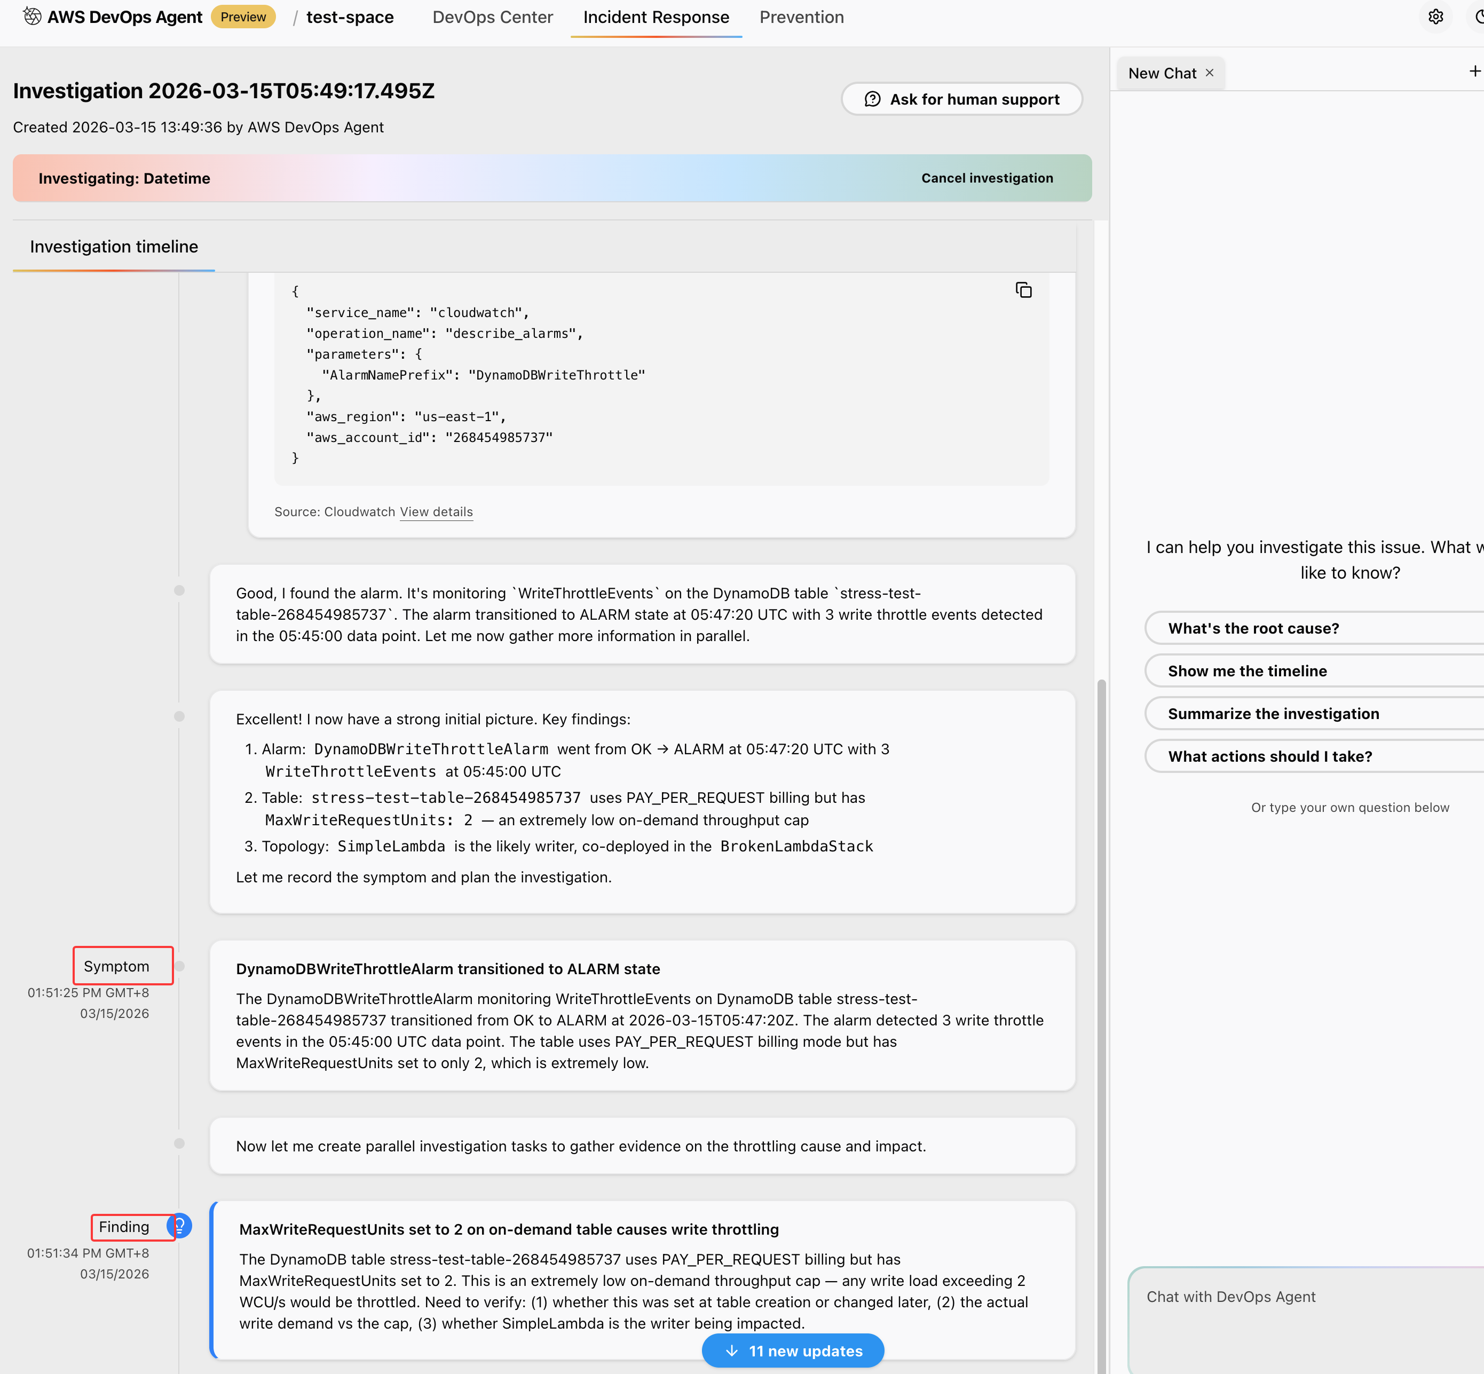The image size is (1484, 1374).
Task: Click the Finding lightbulb icon marker
Action: click(x=180, y=1225)
